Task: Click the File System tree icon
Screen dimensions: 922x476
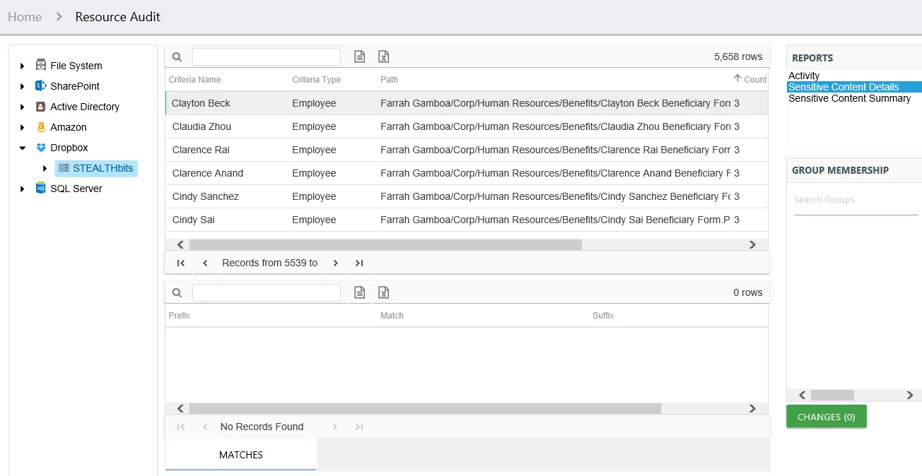Action: point(40,65)
